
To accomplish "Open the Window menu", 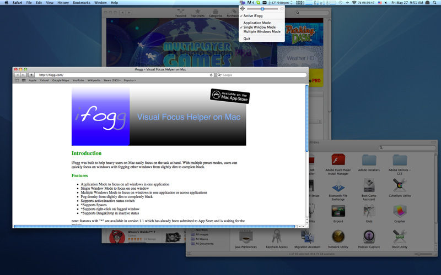I will [x=100, y=3].
